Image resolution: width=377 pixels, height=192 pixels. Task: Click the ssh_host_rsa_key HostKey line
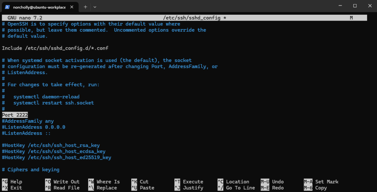click(51, 145)
